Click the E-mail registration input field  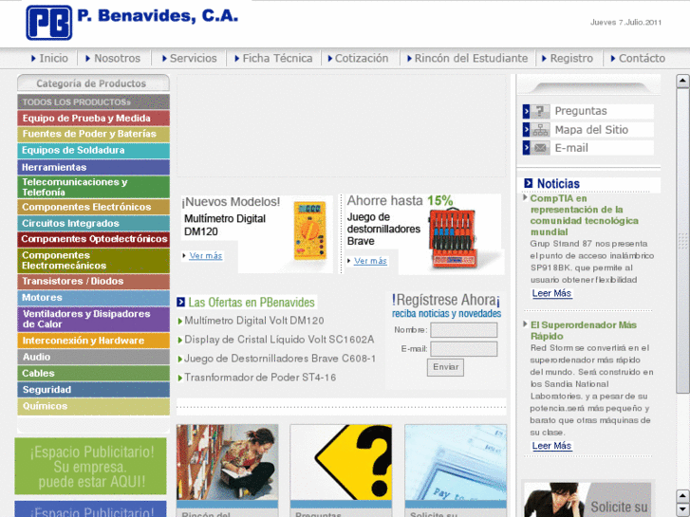coord(464,349)
